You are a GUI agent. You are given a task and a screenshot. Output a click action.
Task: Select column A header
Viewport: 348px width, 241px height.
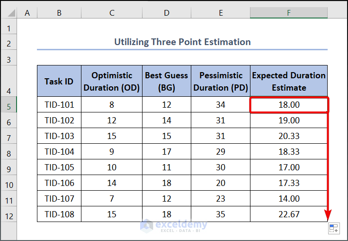pos(27,13)
